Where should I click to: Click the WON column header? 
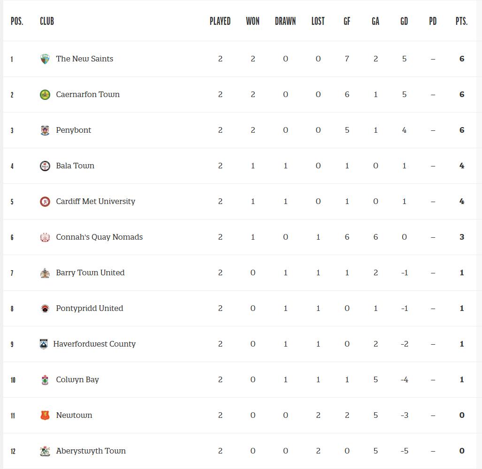[x=252, y=21]
